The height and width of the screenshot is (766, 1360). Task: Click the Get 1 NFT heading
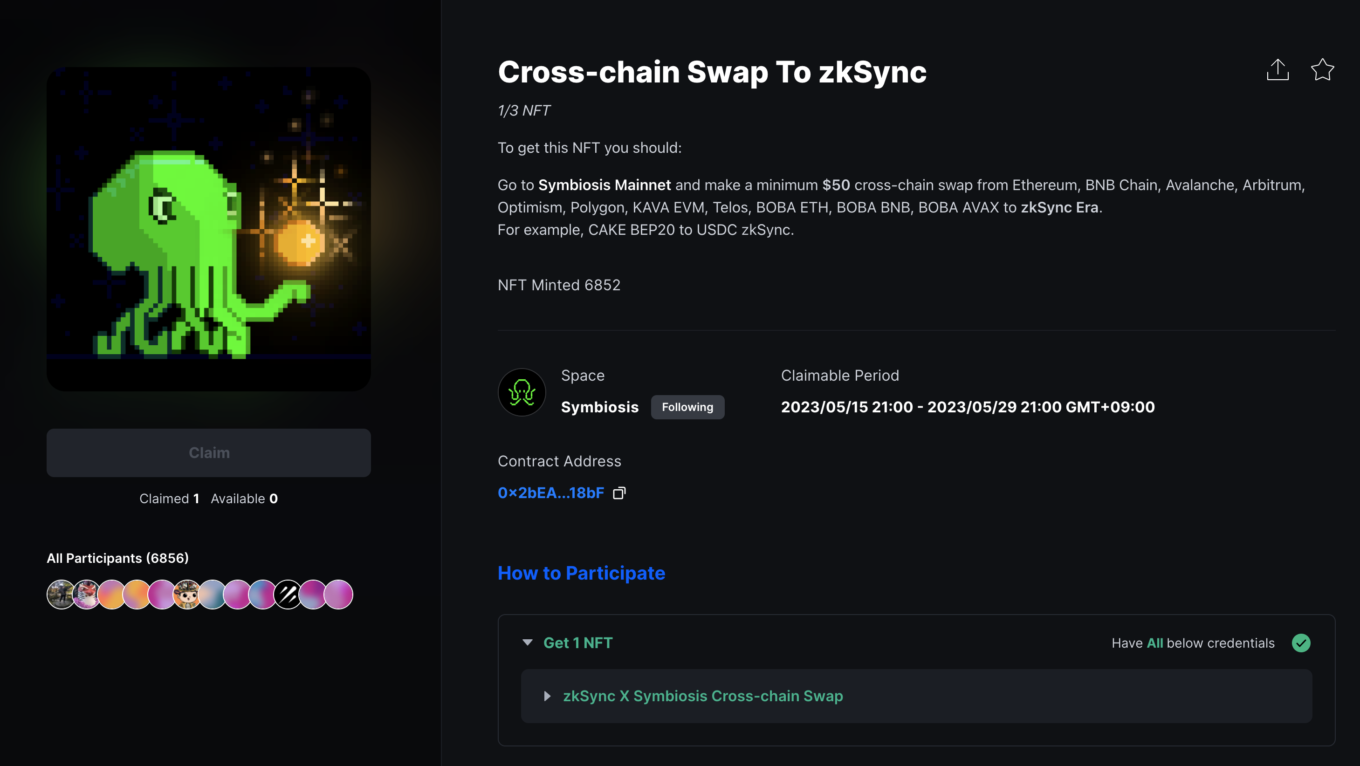pyautogui.click(x=577, y=643)
